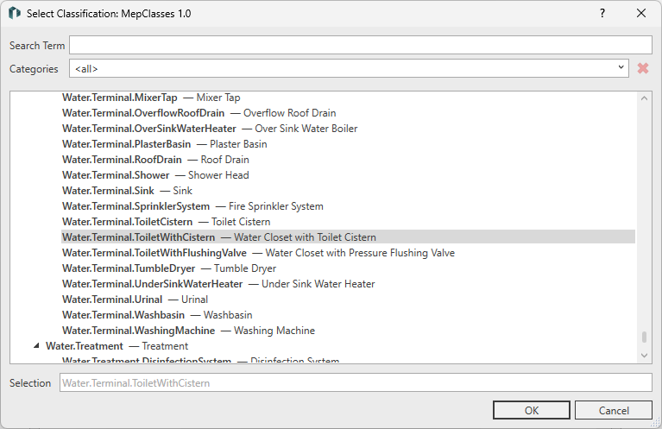Clear categories filter with red X icon
Viewport: 662px width, 429px height.
[x=642, y=68]
